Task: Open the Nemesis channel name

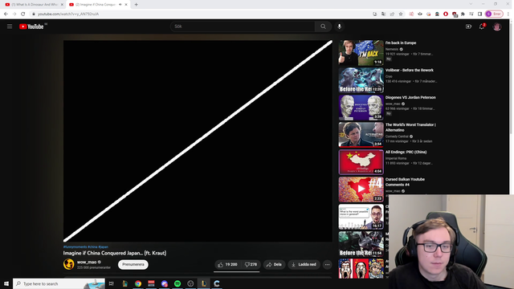Action: pyautogui.click(x=392, y=49)
